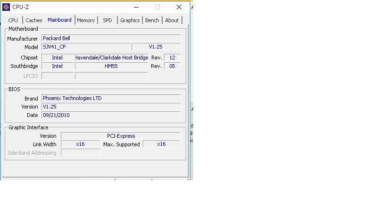Image resolution: width=386 pixels, height=217 pixels.
Task: Select the Memory tab
Action: click(86, 20)
